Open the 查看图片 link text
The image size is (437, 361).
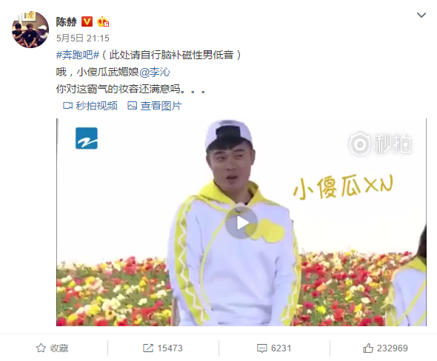tap(161, 106)
